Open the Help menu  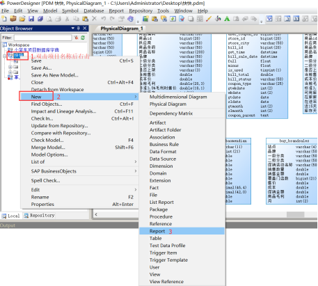click(x=202, y=11)
